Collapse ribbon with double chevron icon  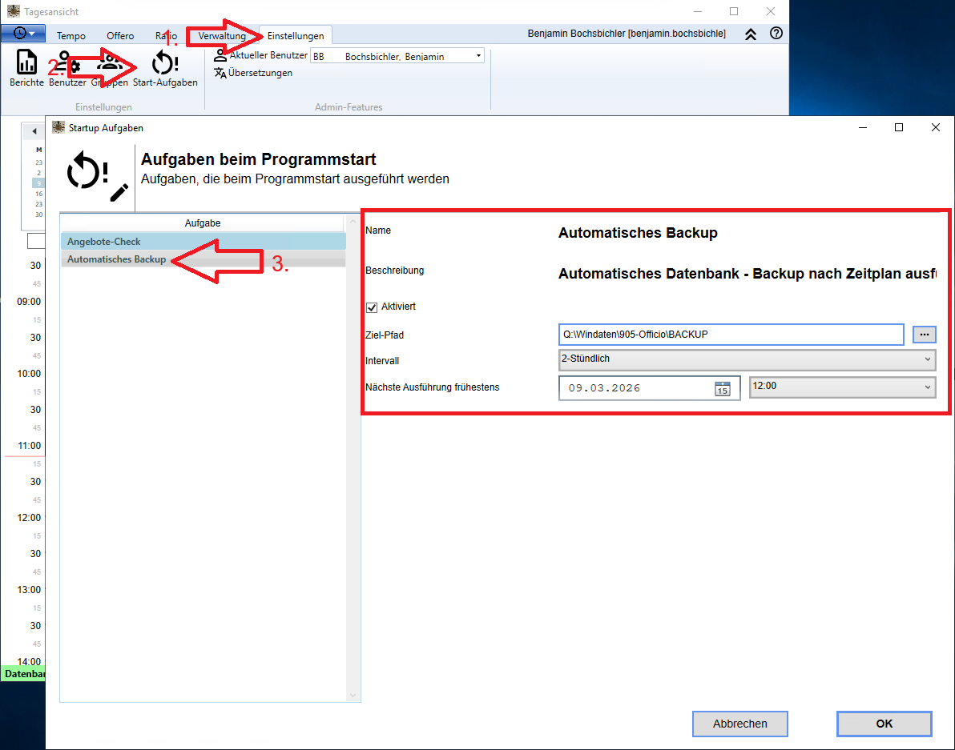751,34
